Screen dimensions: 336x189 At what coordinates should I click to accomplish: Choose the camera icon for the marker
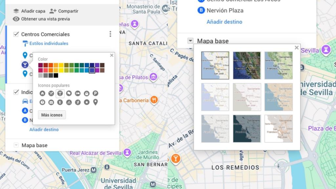tap(51, 102)
